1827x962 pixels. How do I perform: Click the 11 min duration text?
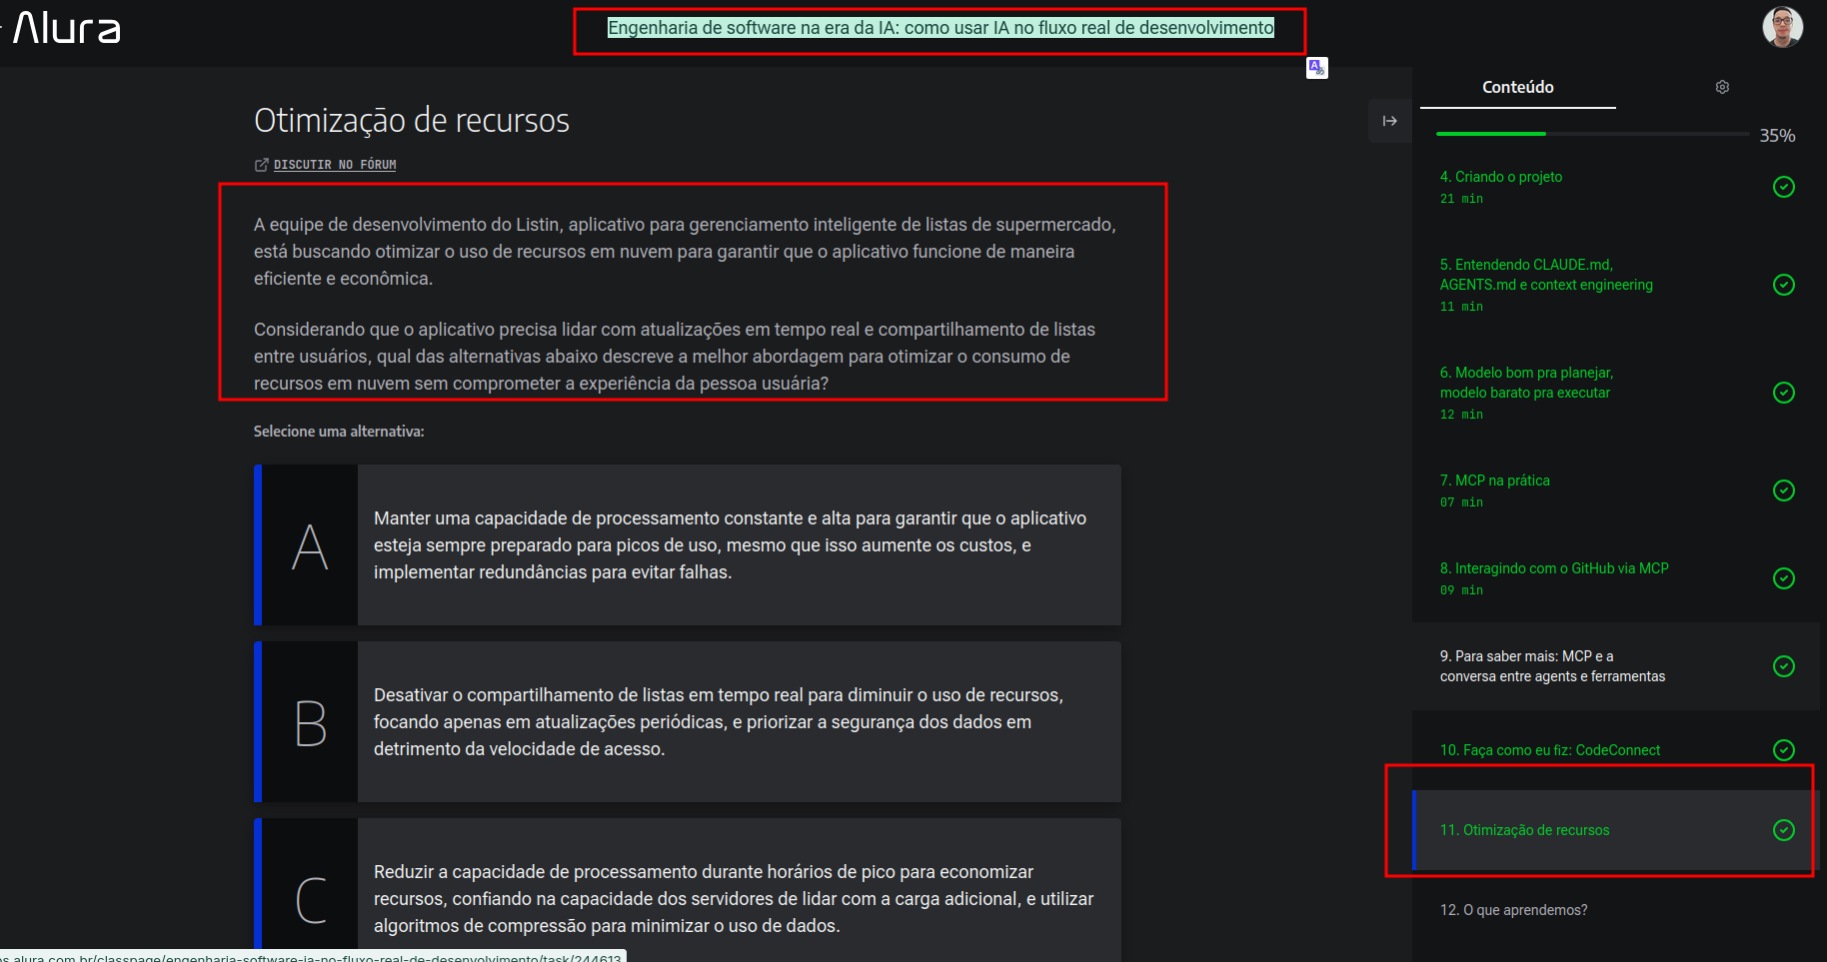1461,307
